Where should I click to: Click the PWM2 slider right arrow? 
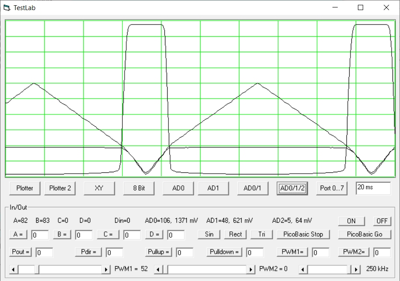(x=251, y=269)
